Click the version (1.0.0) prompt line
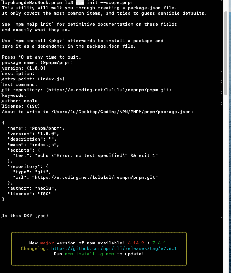Image resolution: width=231 pixels, height=273 pixels. (x=24, y=68)
